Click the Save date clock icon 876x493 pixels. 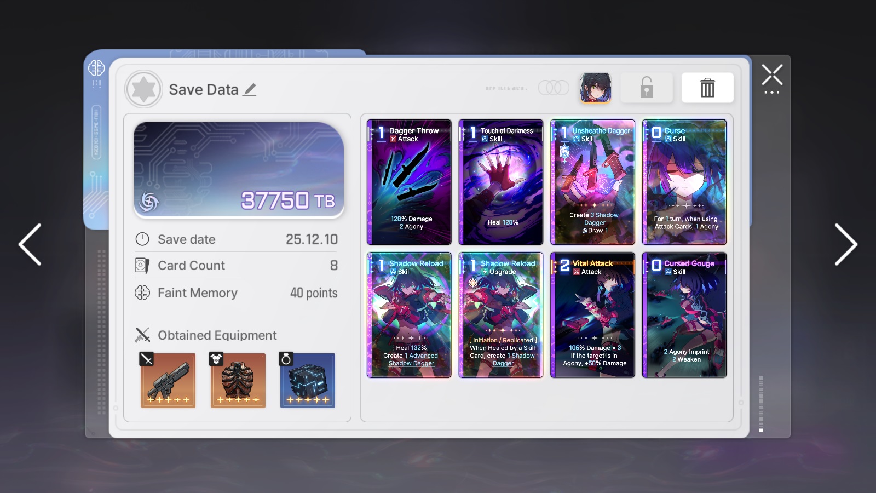142,239
